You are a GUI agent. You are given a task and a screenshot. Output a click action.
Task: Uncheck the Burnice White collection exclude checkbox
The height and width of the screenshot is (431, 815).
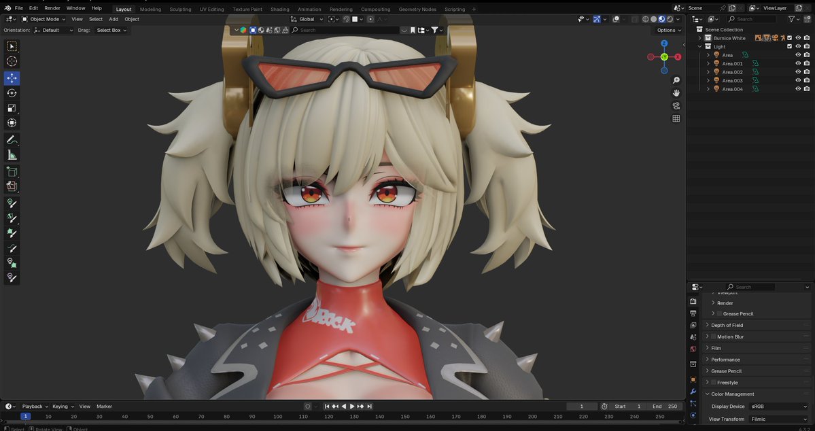tap(790, 38)
